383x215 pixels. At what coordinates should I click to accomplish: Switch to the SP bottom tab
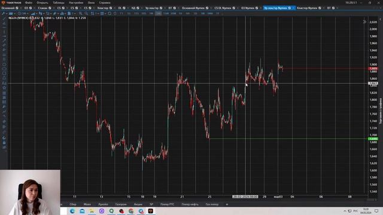pyautogui.click(x=151, y=204)
